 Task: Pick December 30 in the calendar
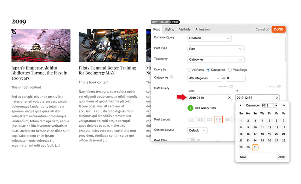click(x=248, y=147)
